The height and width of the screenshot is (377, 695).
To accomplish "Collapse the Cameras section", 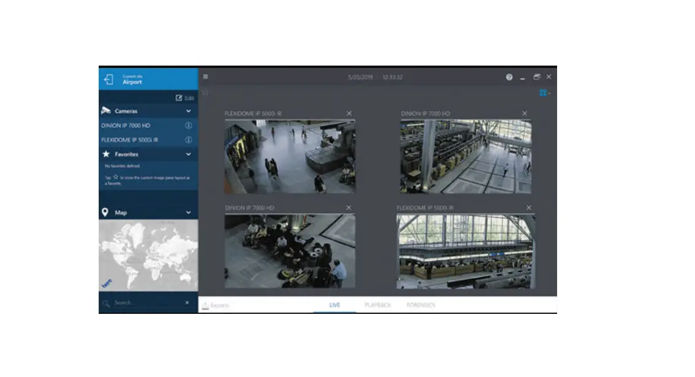I will pyautogui.click(x=188, y=110).
